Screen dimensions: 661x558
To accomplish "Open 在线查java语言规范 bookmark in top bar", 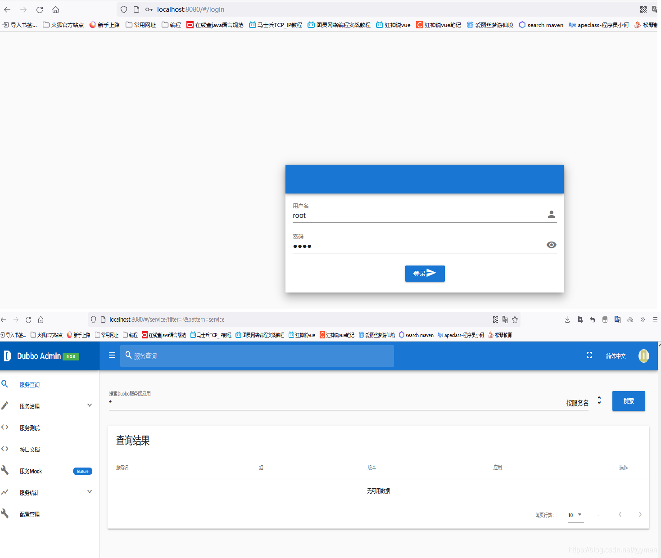I will pyautogui.click(x=215, y=25).
